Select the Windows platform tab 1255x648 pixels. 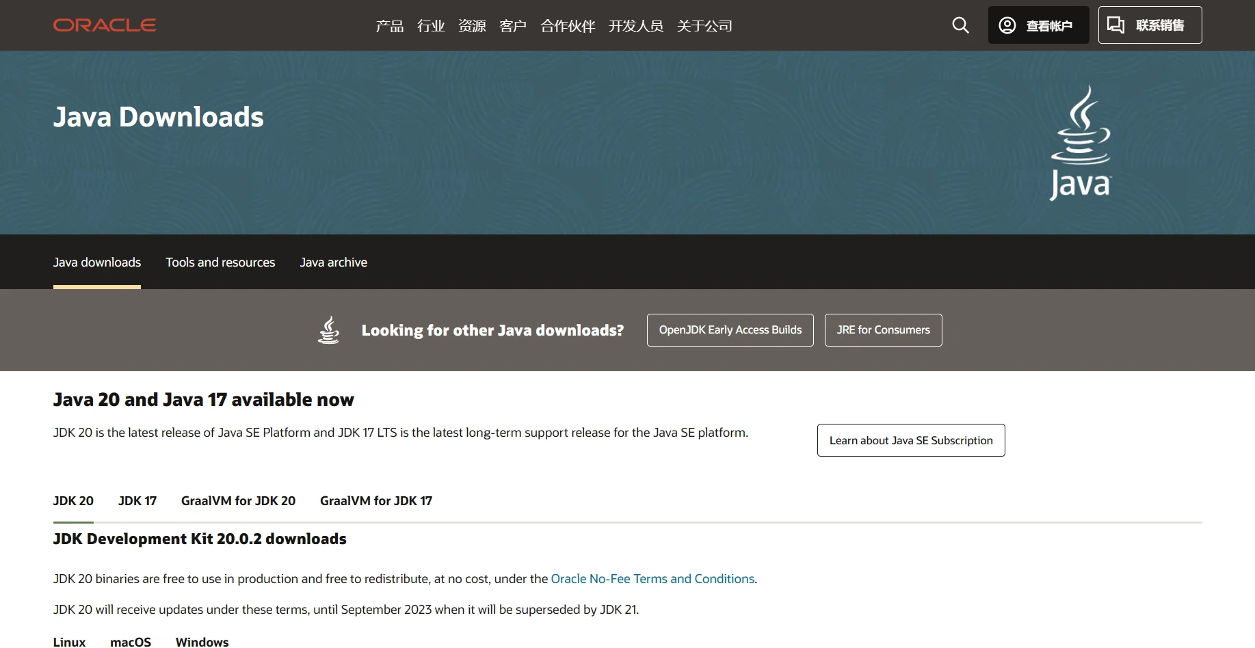pos(202,642)
